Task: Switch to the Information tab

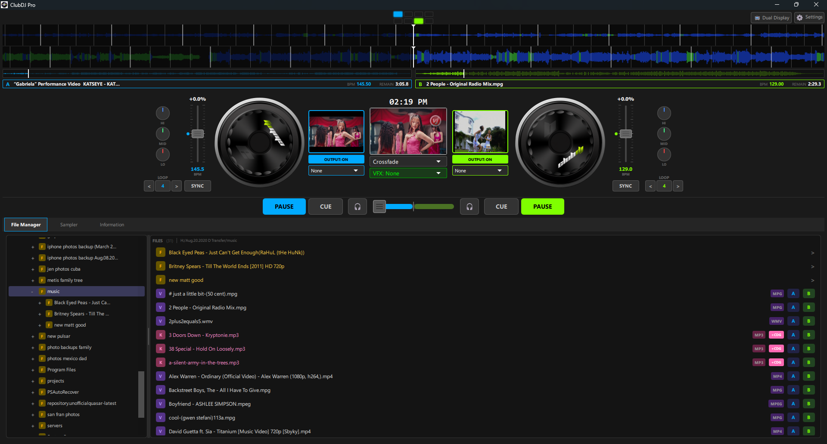Action: click(x=112, y=224)
